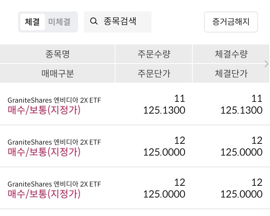Click order quantity 12 in third row
Viewport: 270px width, 216px height.
(x=179, y=183)
